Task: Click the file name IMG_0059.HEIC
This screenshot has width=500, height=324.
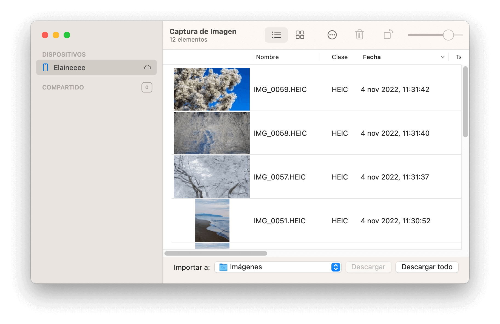Action: (280, 89)
